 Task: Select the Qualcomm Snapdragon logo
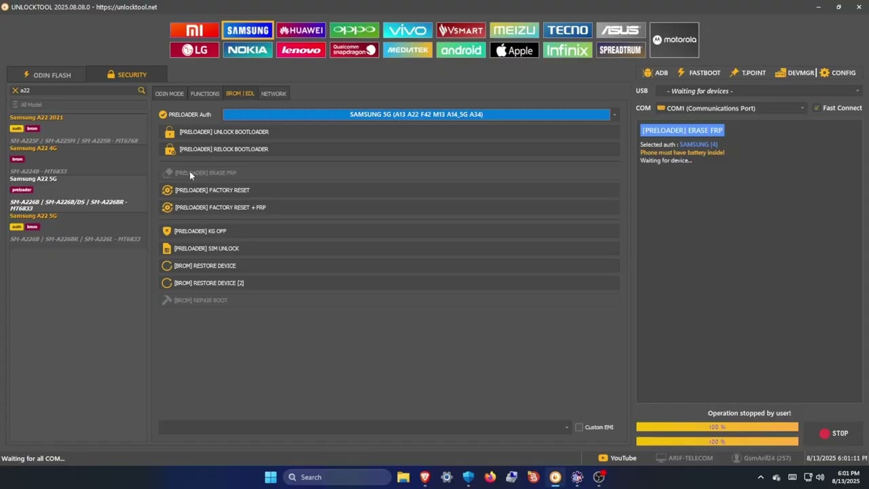pyautogui.click(x=354, y=50)
